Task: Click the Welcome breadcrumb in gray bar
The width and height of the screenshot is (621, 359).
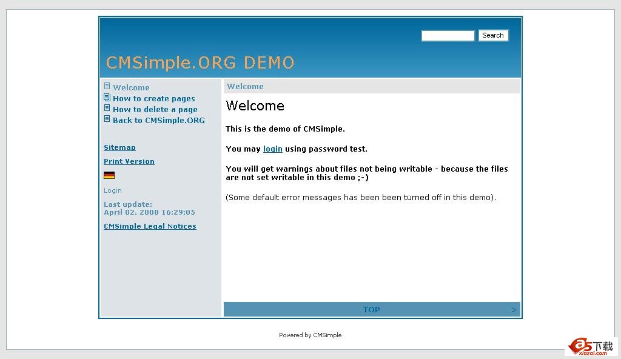Action: pos(245,86)
